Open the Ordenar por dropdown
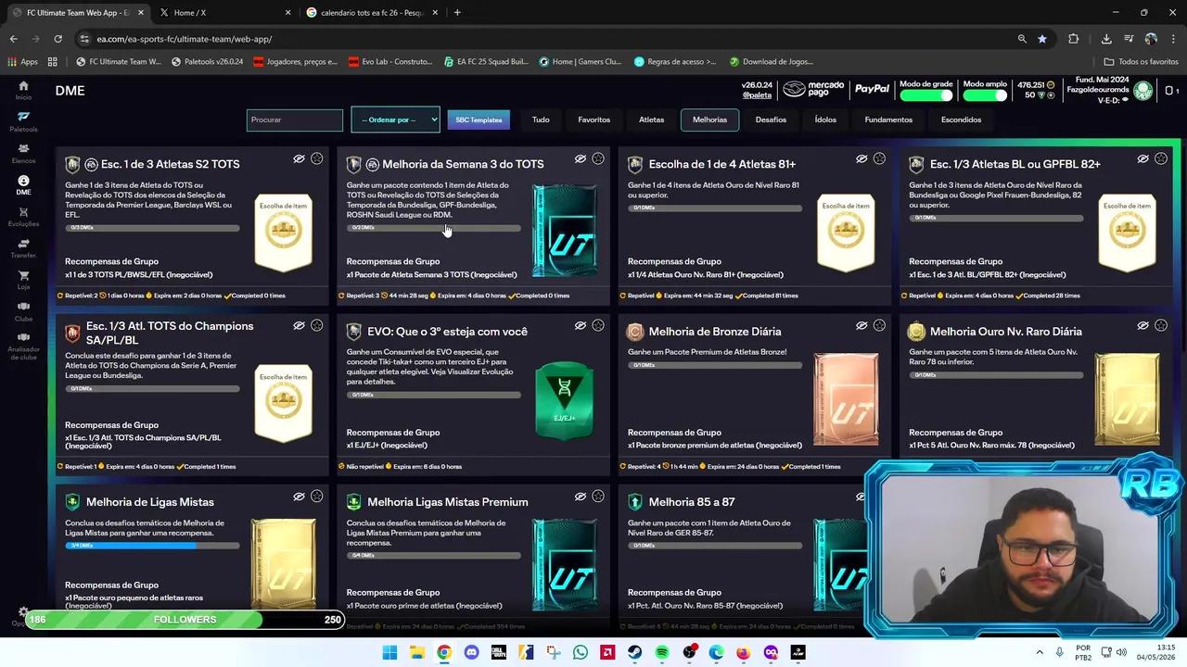Viewport: 1187px width, 667px height. [395, 120]
